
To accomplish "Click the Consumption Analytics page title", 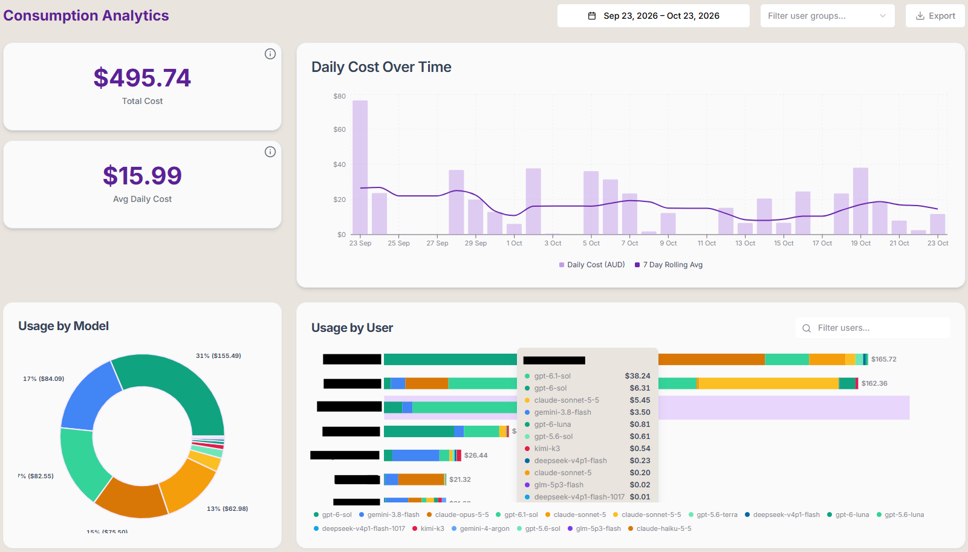I will pyautogui.click(x=86, y=16).
